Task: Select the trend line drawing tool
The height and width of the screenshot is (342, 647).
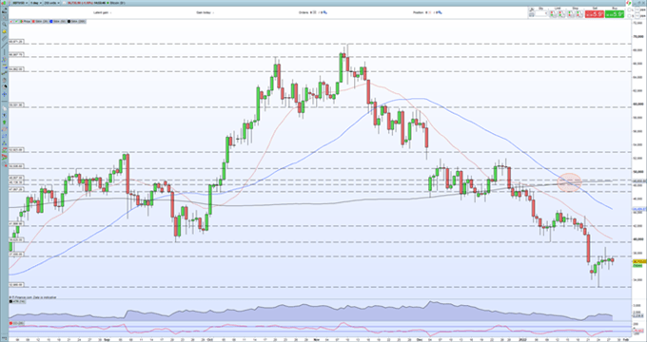Action: [4, 45]
